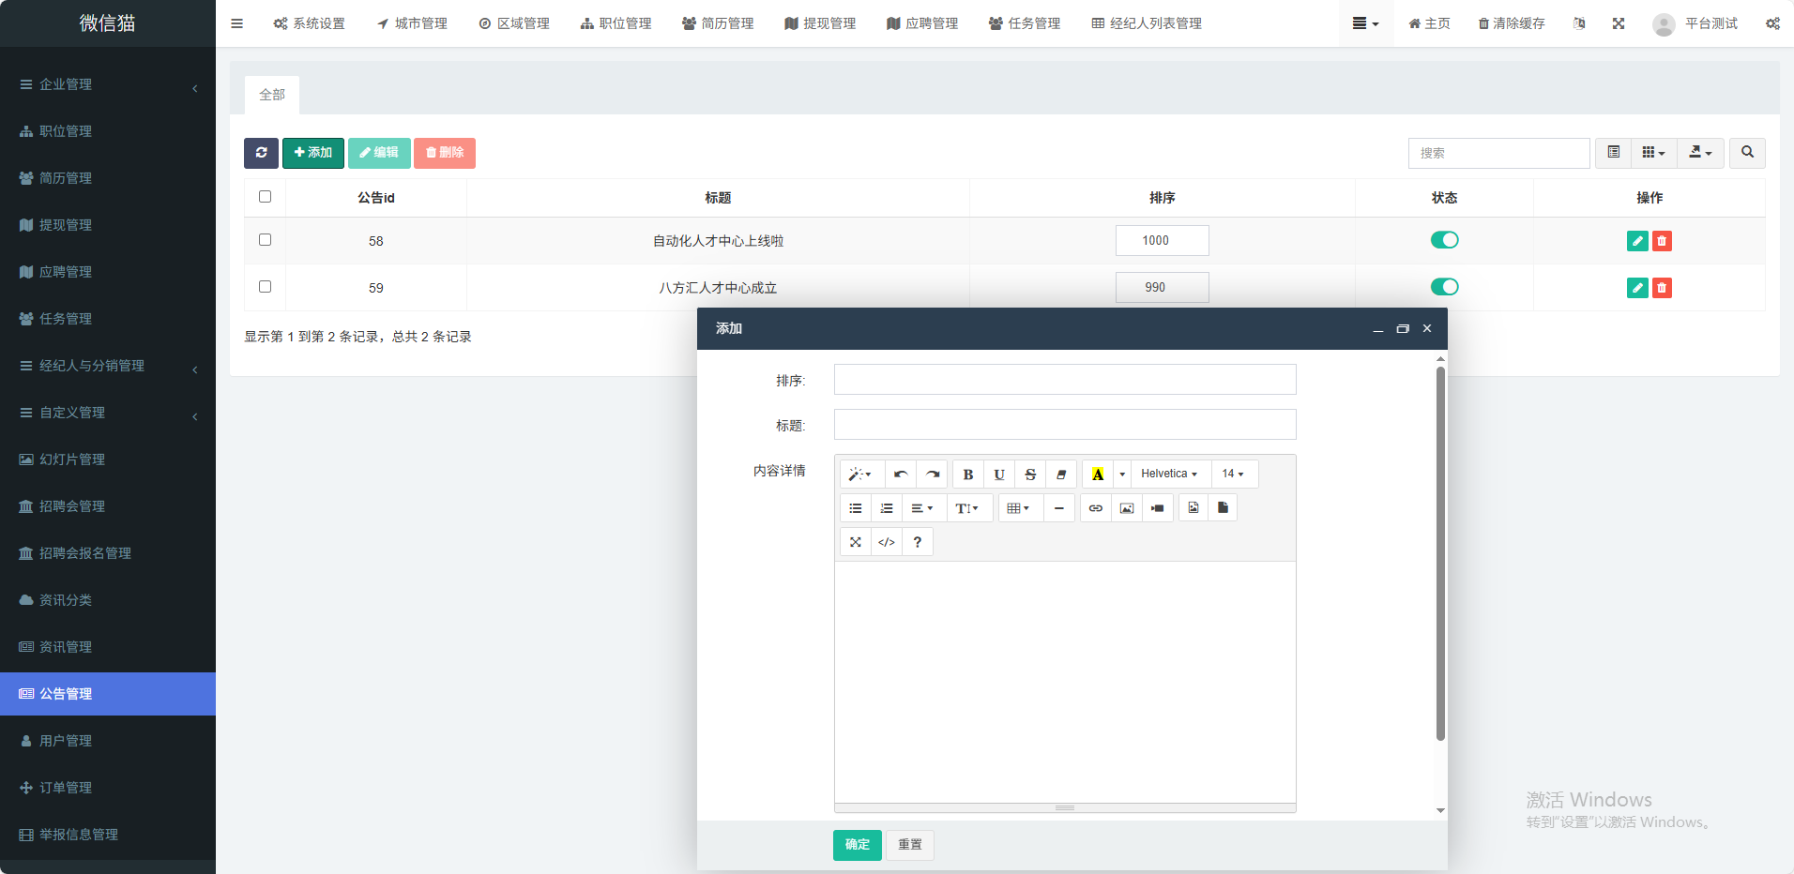The height and width of the screenshot is (874, 1794).
Task: Check the select-all checkbox in table header
Action: click(x=265, y=197)
